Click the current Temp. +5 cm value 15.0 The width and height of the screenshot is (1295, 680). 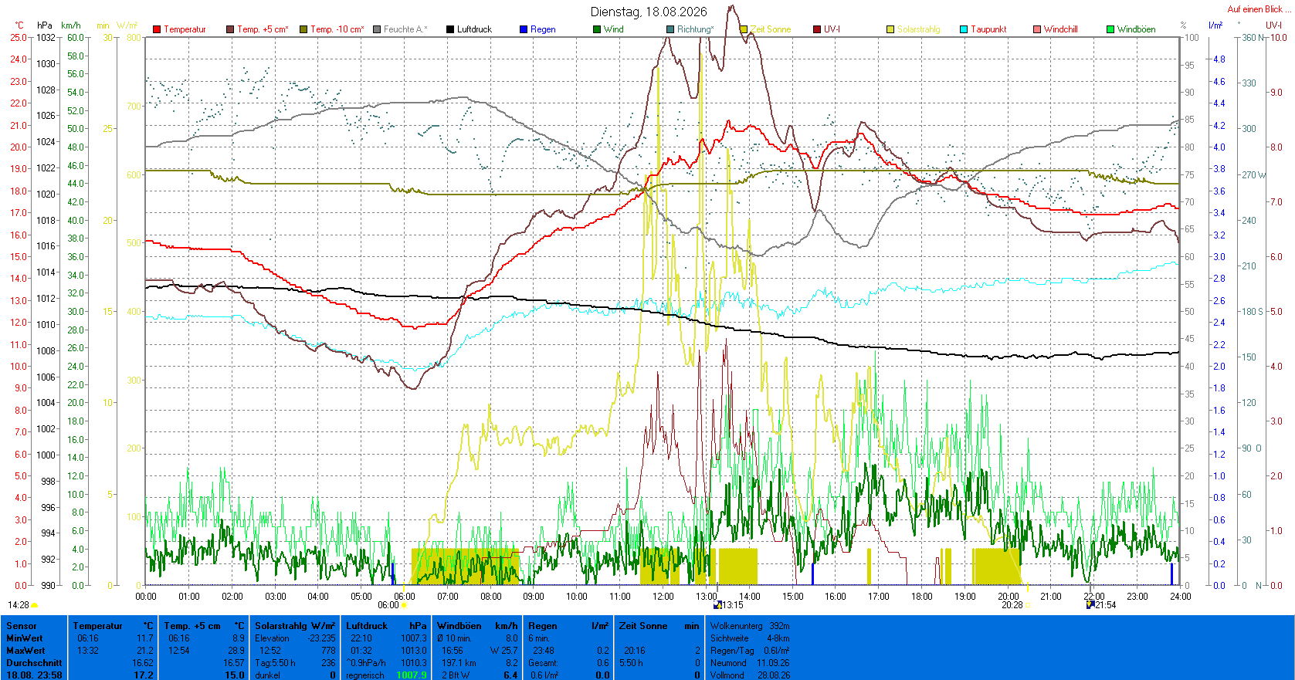point(235,675)
